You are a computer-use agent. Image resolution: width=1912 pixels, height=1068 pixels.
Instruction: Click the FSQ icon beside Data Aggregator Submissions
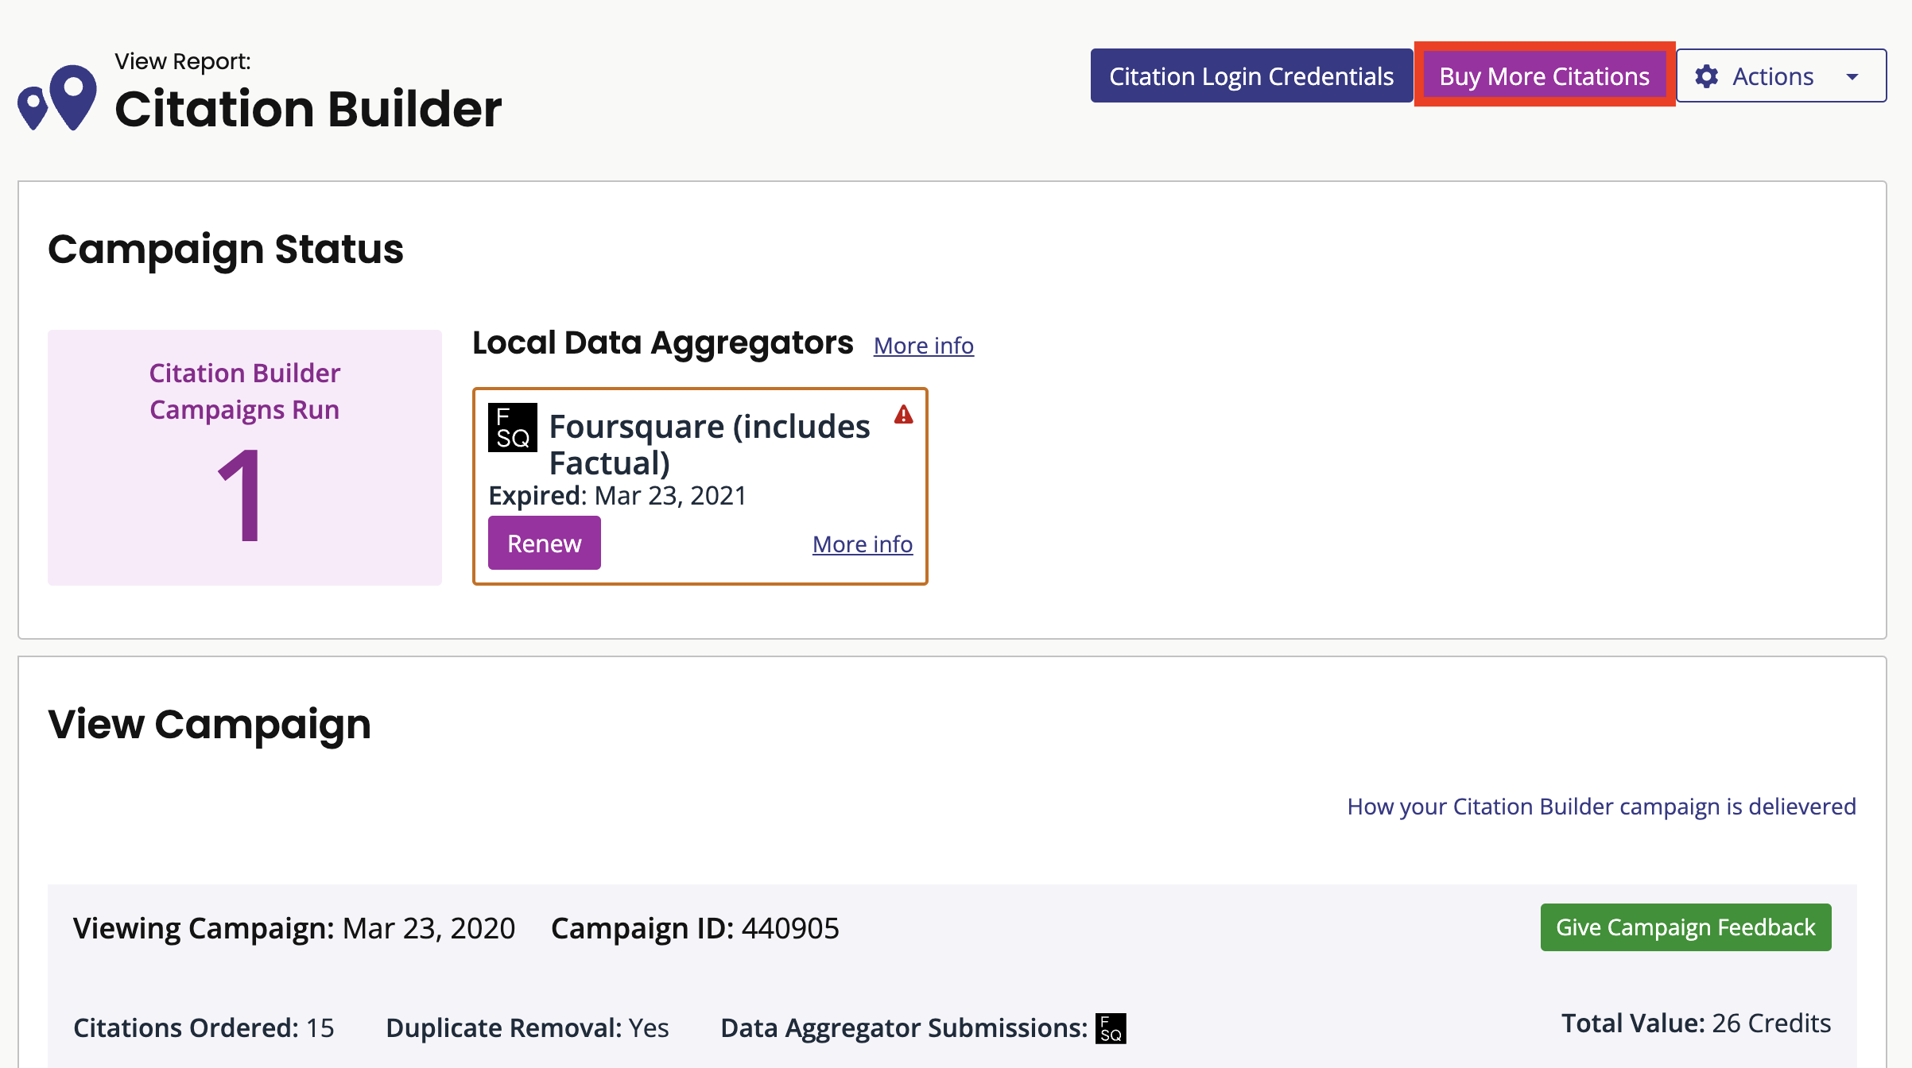pyautogui.click(x=1111, y=1028)
